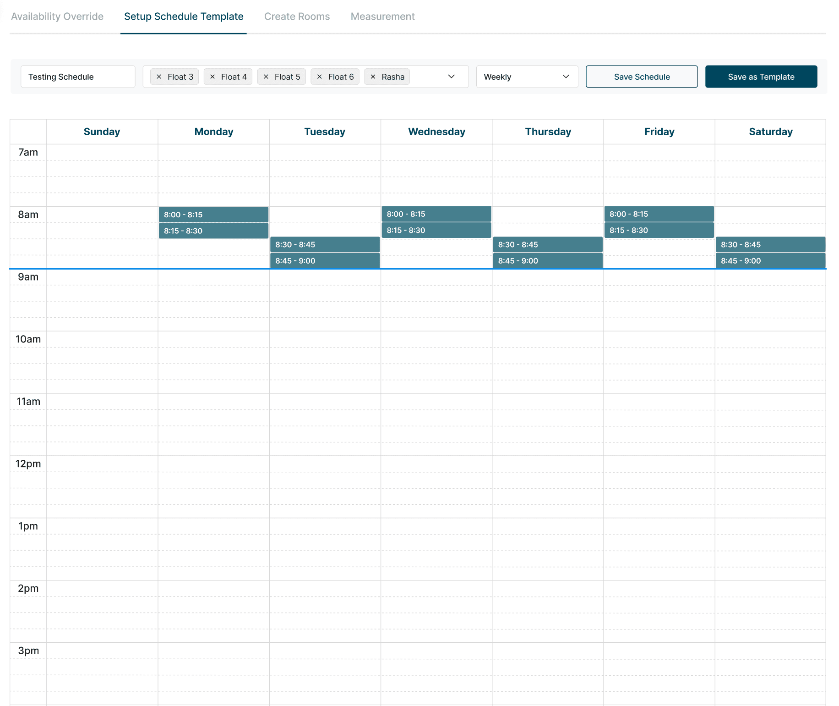Expand the staff multi-select chevron
The height and width of the screenshot is (706, 839).
click(452, 77)
